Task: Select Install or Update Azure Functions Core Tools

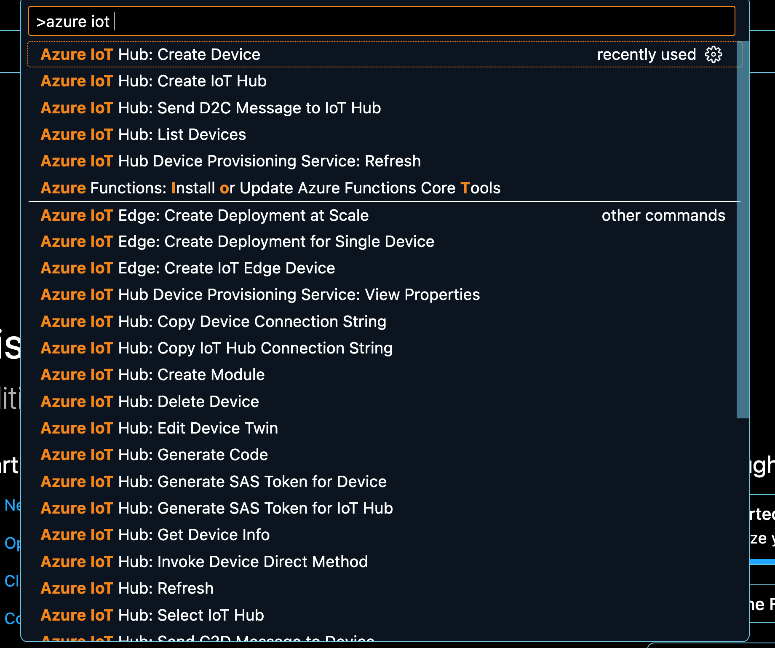Action: (x=270, y=188)
